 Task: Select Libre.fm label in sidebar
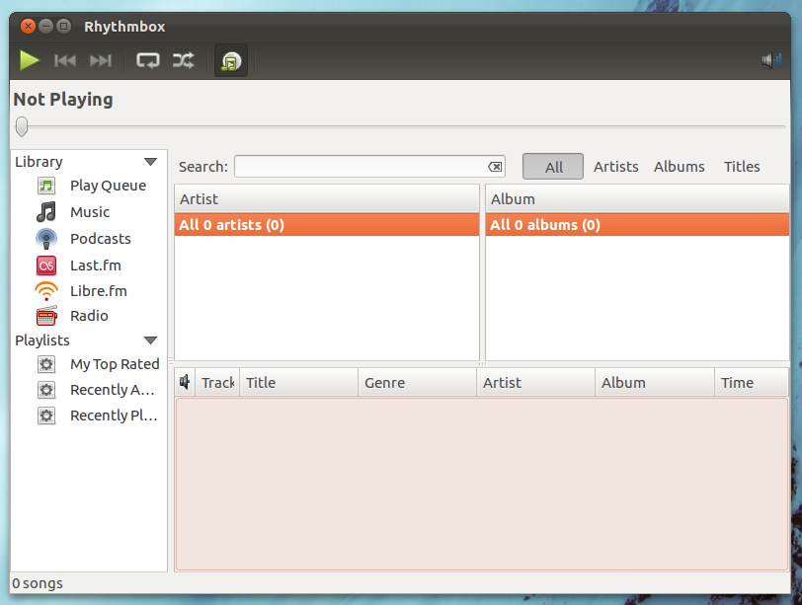pos(99,291)
